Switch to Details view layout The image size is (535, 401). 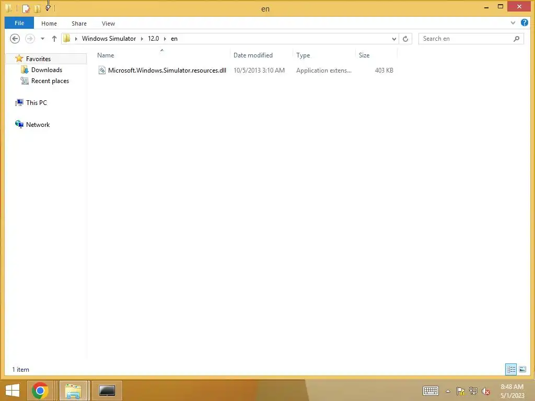(511, 369)
